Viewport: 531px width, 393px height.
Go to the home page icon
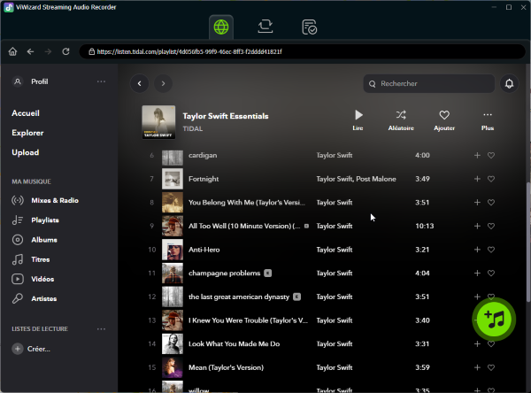pyautogui.click(x=13, y=51)
